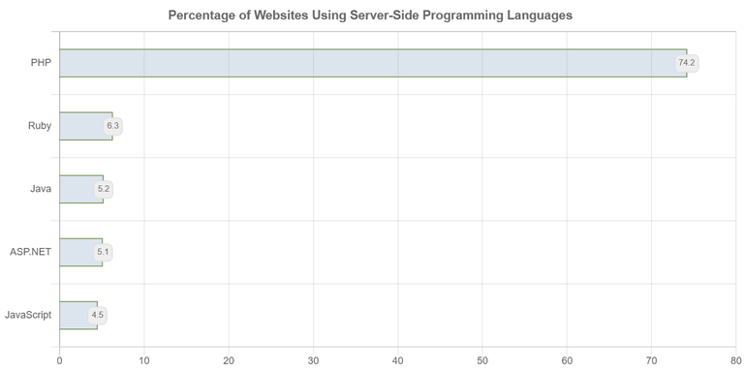Select the 5.2 data label
The height and width of the screenshot is (372, 744).
tap(104, 189)
